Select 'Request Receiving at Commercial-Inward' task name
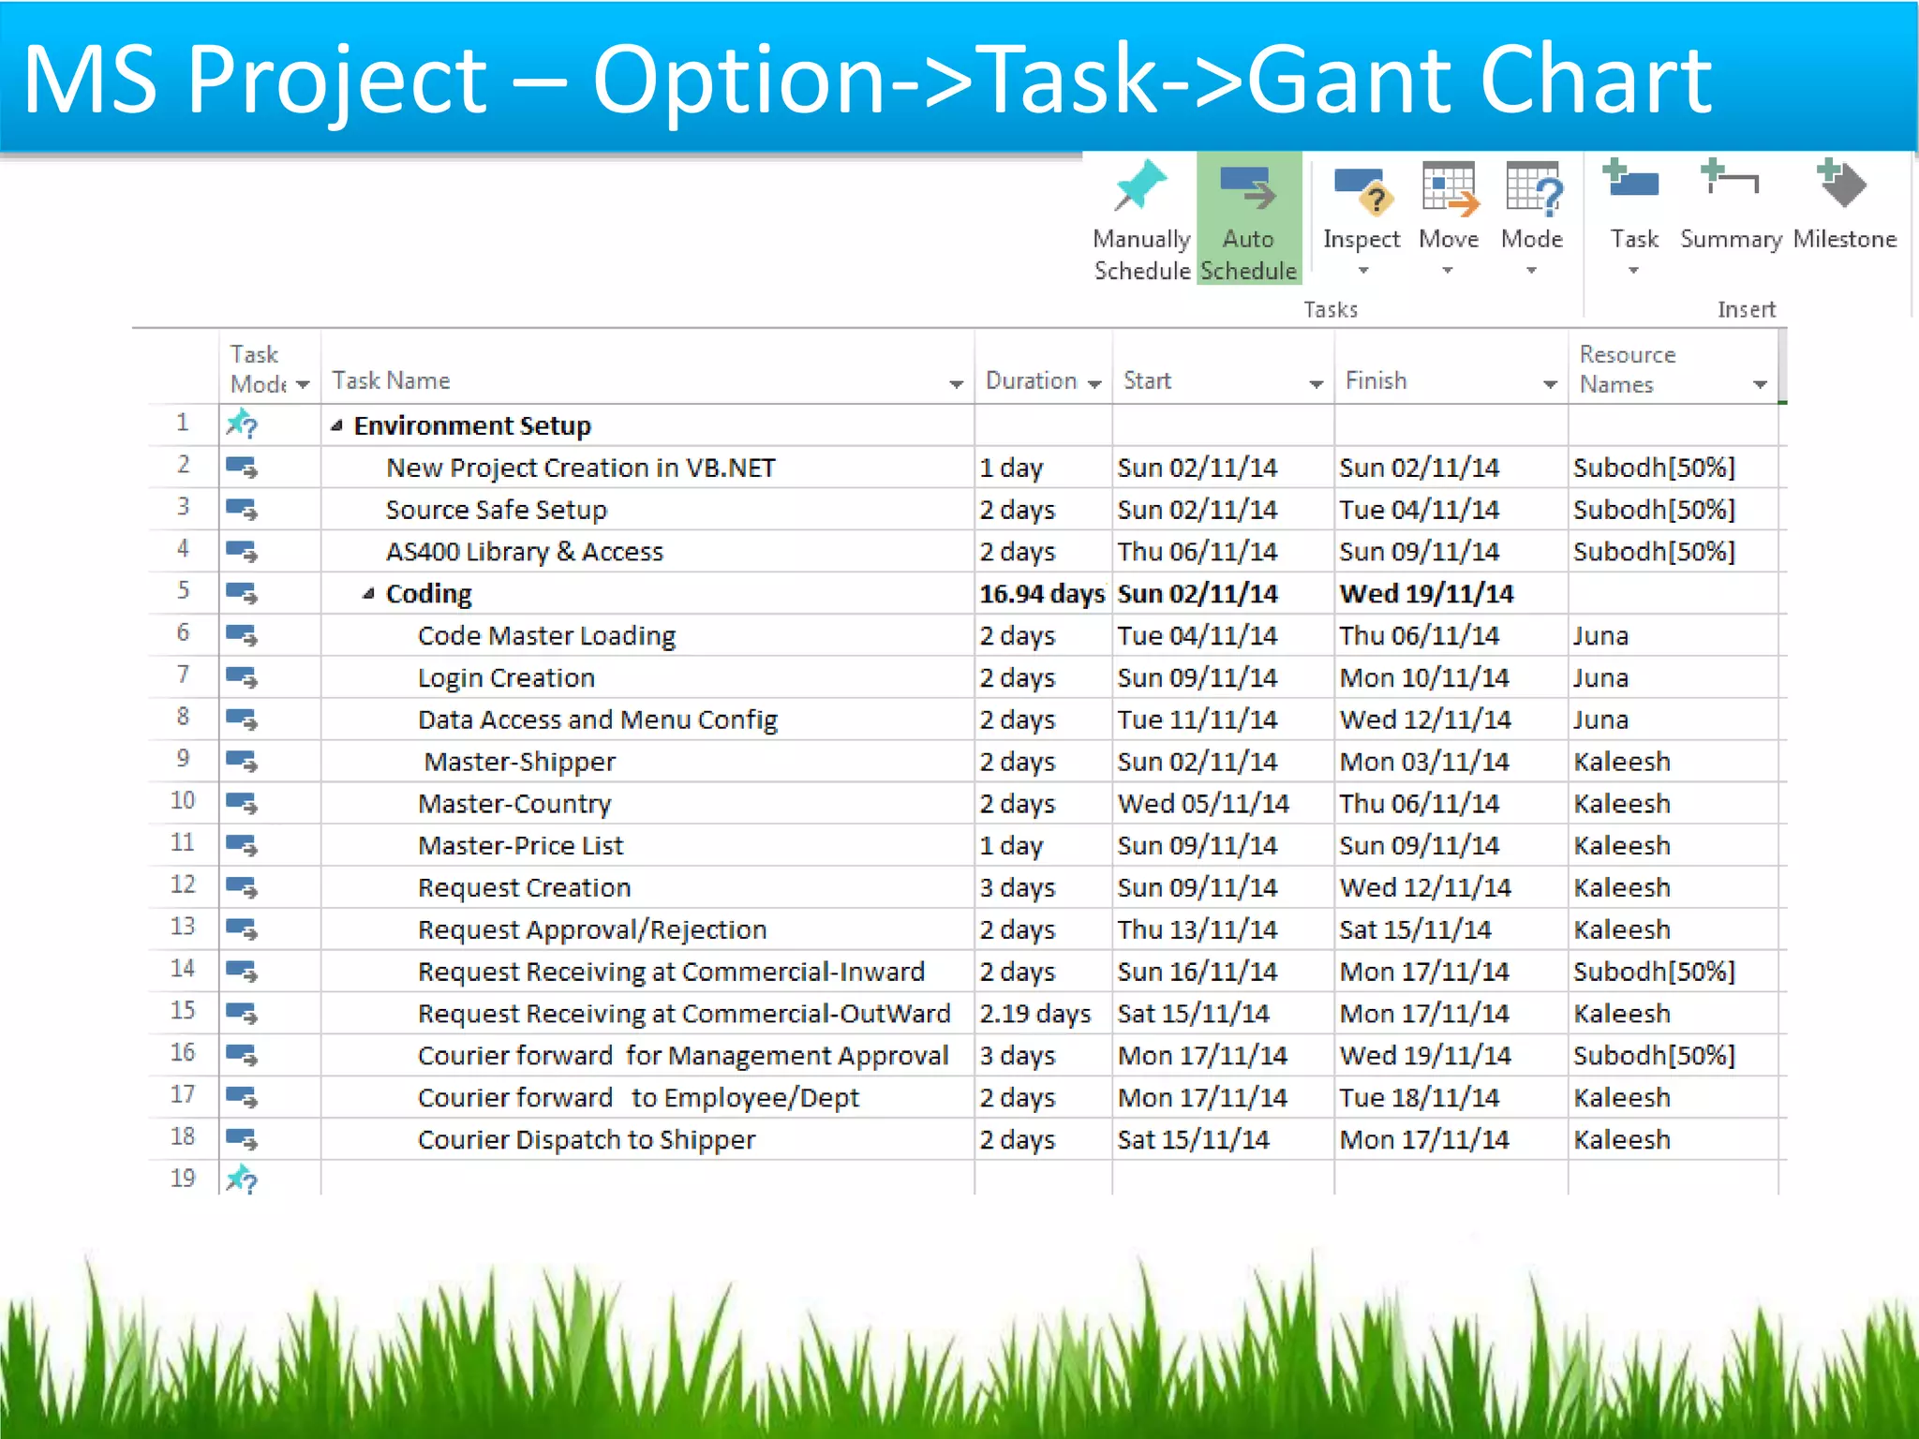 [671, 972]
